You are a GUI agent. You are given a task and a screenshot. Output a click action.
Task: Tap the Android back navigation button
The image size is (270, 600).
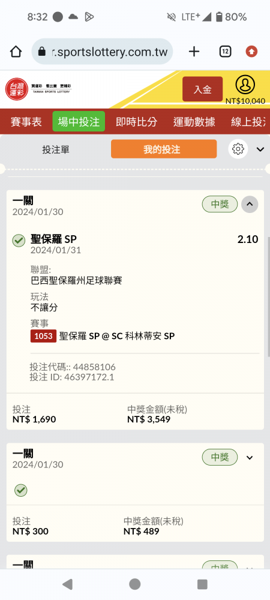pyautogui.click(x=67, y=584)
